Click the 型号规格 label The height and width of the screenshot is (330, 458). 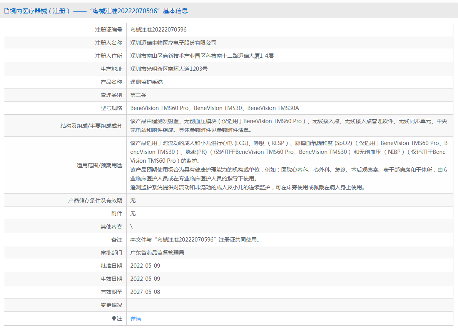tap(111, 108)
